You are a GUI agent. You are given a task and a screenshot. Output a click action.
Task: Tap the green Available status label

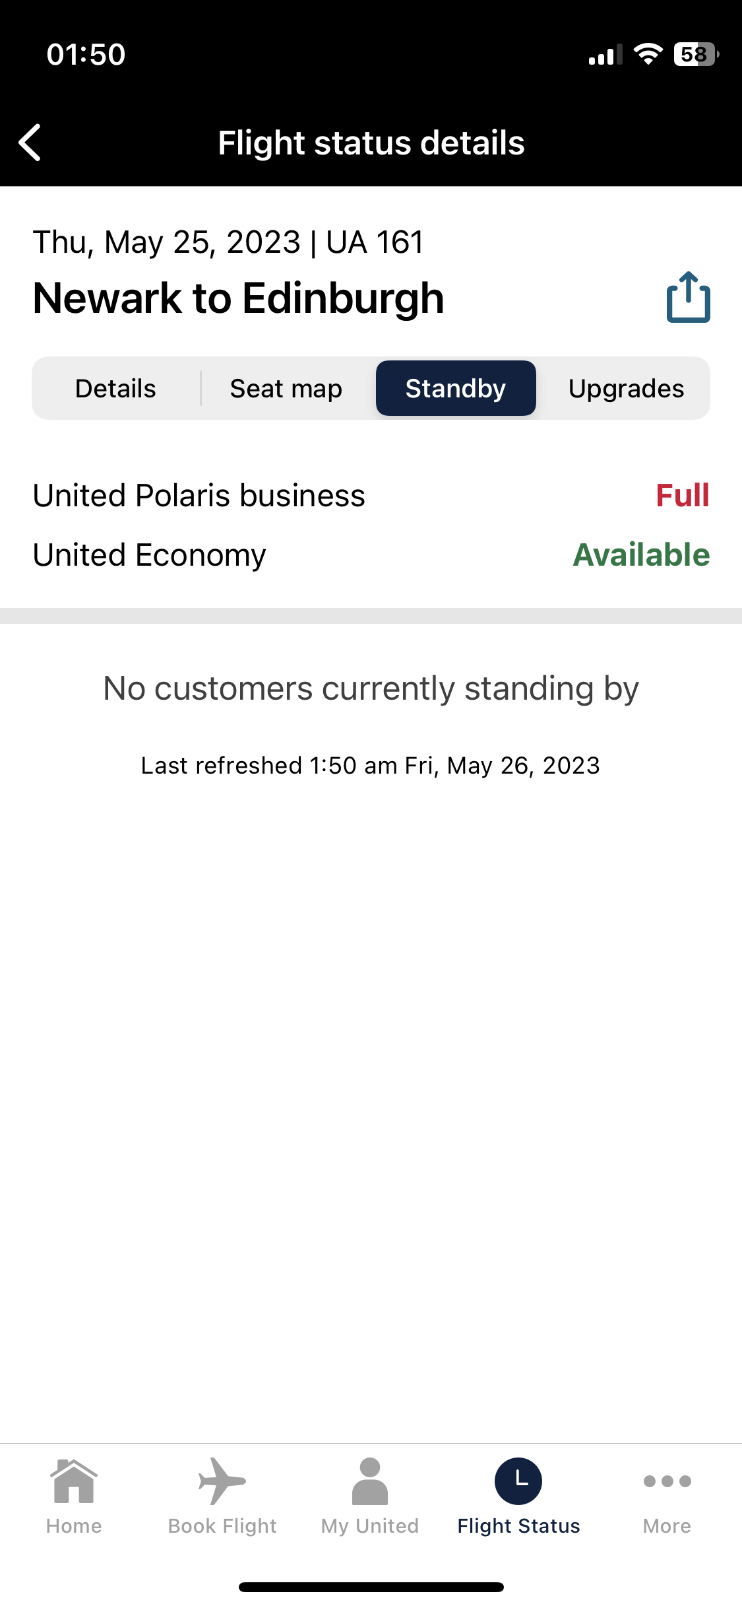641,554
